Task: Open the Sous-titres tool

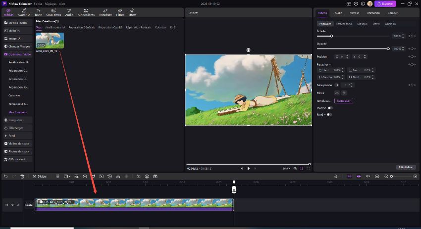Action: coord(53,12)
